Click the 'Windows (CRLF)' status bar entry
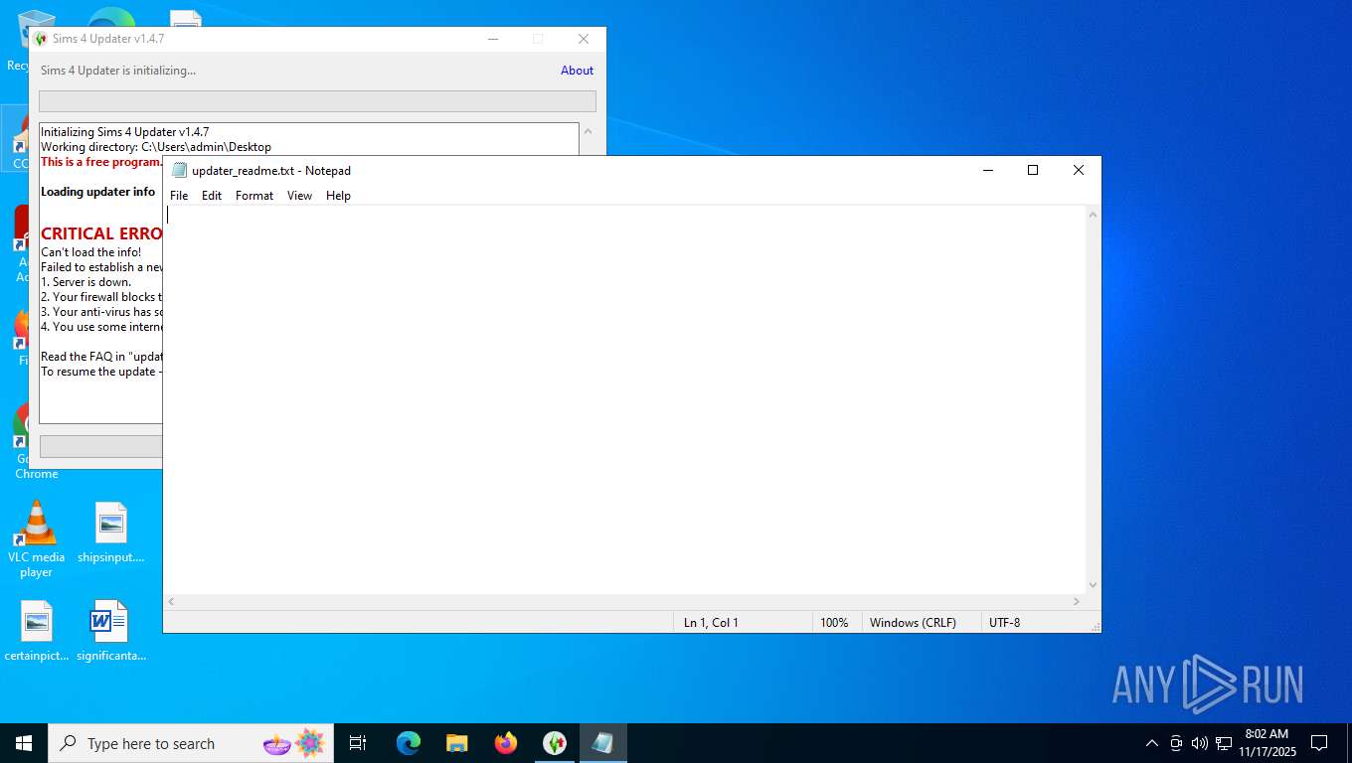This screenshot has height=763, width=1352. 913,623
